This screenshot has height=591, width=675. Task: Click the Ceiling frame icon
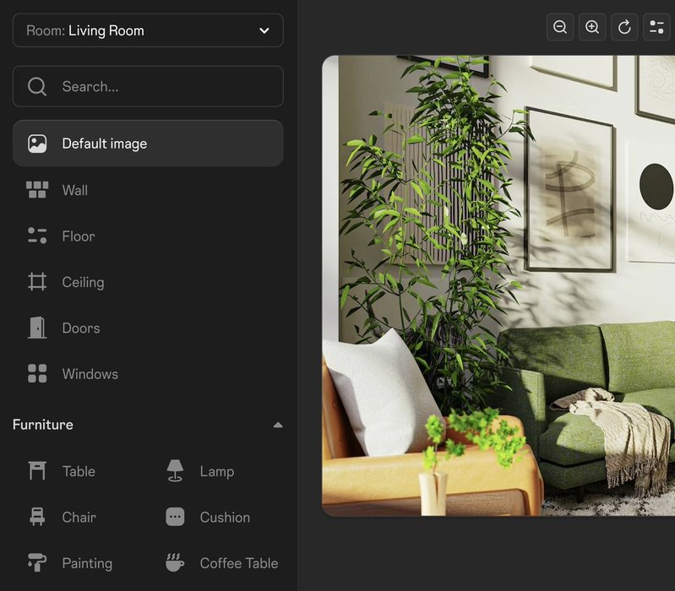(37, 282)
